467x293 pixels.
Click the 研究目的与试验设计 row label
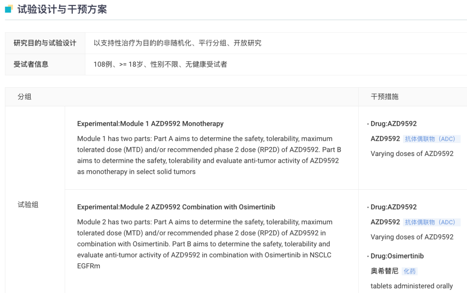tap(45, 43)
